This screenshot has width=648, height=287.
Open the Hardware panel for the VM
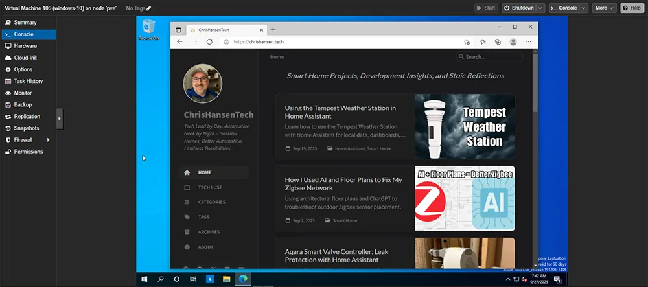point(25,46)
